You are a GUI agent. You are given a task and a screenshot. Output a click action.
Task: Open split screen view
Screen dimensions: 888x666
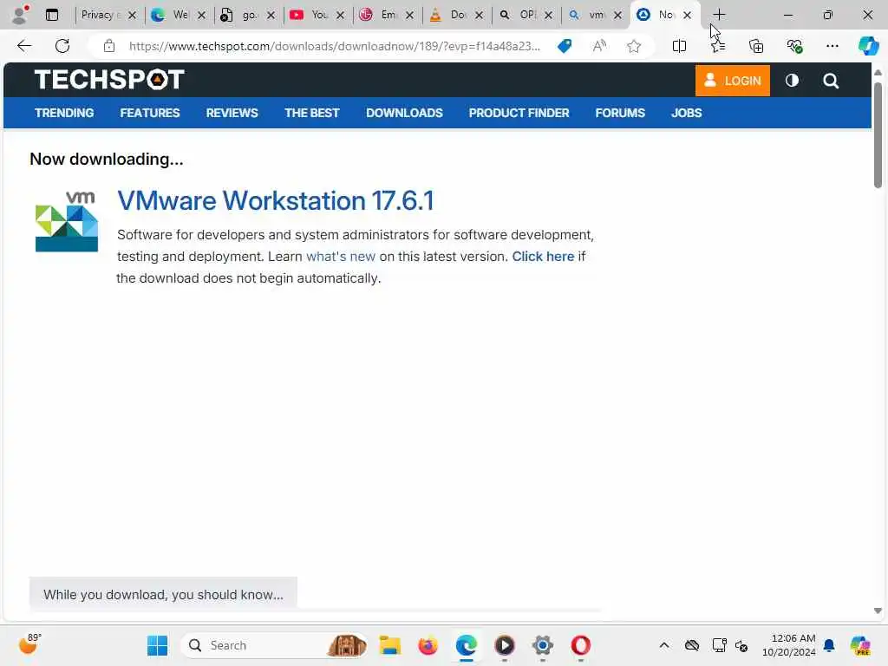click(x=679, y=46)
